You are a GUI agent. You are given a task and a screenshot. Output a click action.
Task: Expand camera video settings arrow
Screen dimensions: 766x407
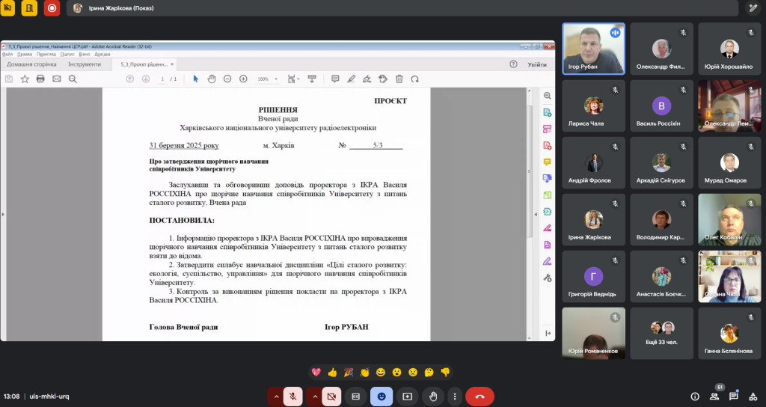tap(314, 396)
